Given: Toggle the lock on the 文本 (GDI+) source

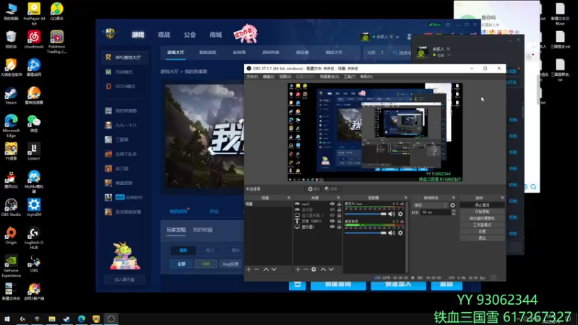Looking at the screenshot, I should (x=339, y=221).
